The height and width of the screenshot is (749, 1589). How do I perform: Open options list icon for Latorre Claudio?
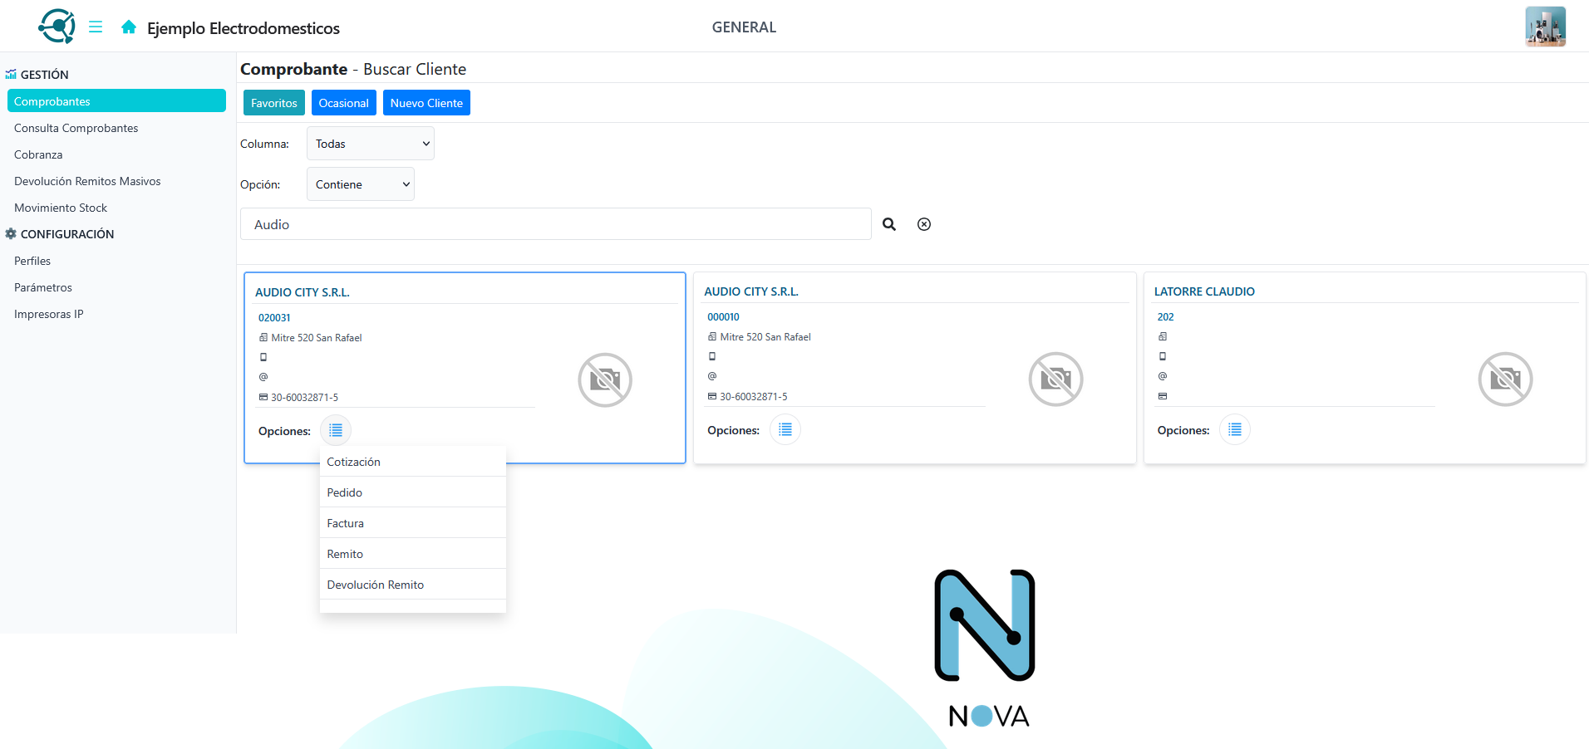1234,430
